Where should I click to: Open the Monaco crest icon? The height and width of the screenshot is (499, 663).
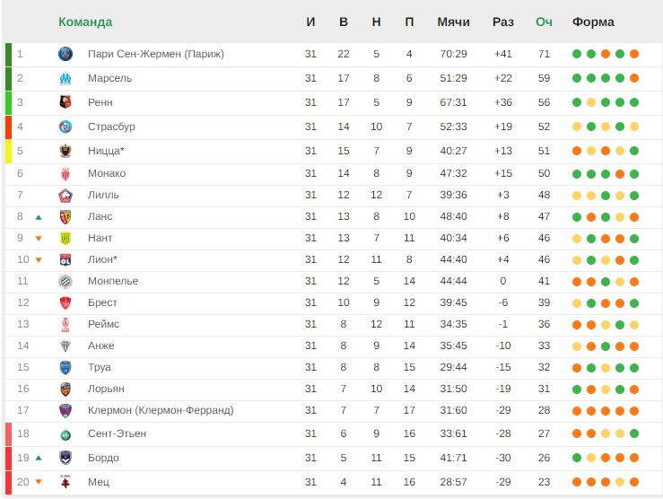65,173
